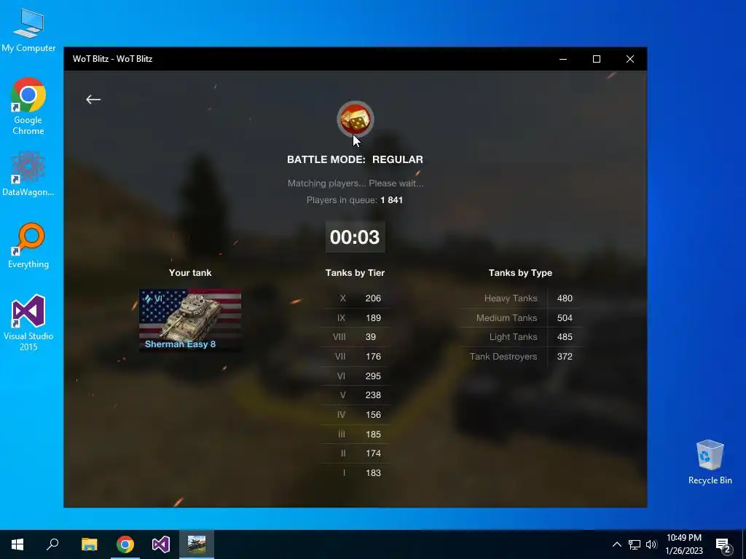Open the DataWagon desktop shortcut
This screenshot has height=559, width=746.
tap(28, 174)
